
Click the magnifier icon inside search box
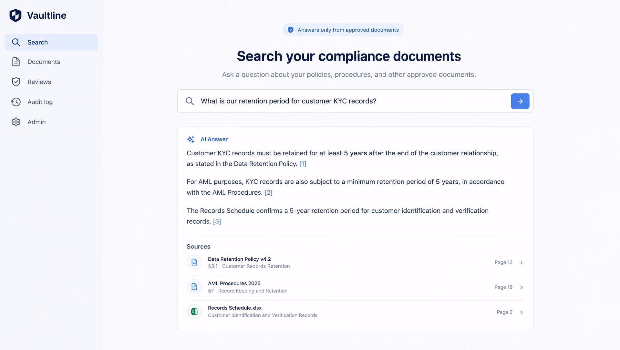point(190,101)
